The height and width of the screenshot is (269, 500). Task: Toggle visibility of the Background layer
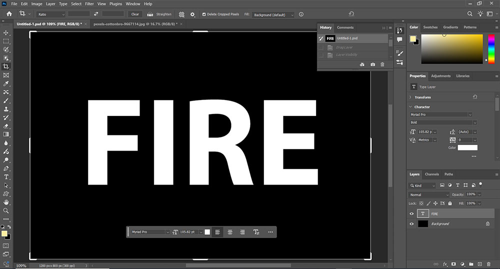(x=412, y=224)
